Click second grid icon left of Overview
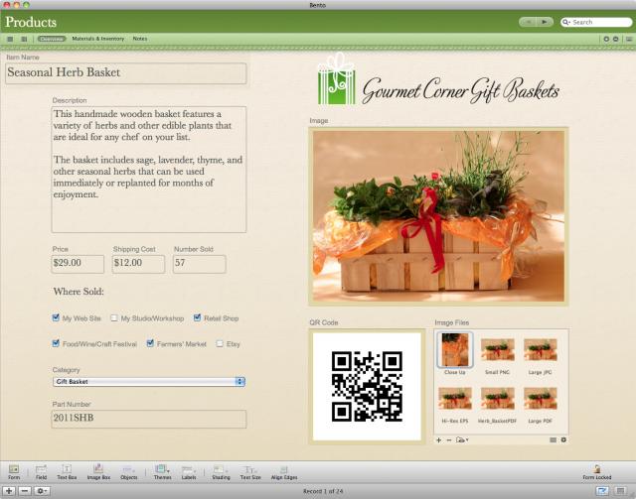636x499 pixels. [24, 39]
